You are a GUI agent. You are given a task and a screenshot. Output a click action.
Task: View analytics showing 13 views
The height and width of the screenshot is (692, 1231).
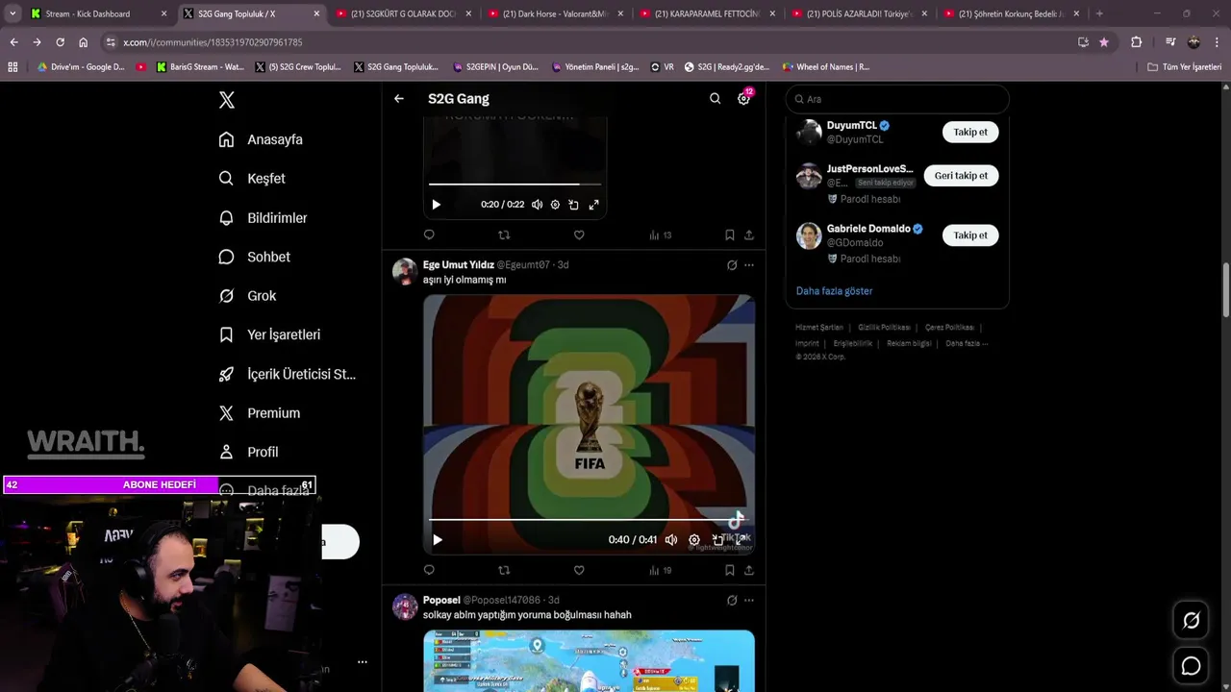pos(660,235)
